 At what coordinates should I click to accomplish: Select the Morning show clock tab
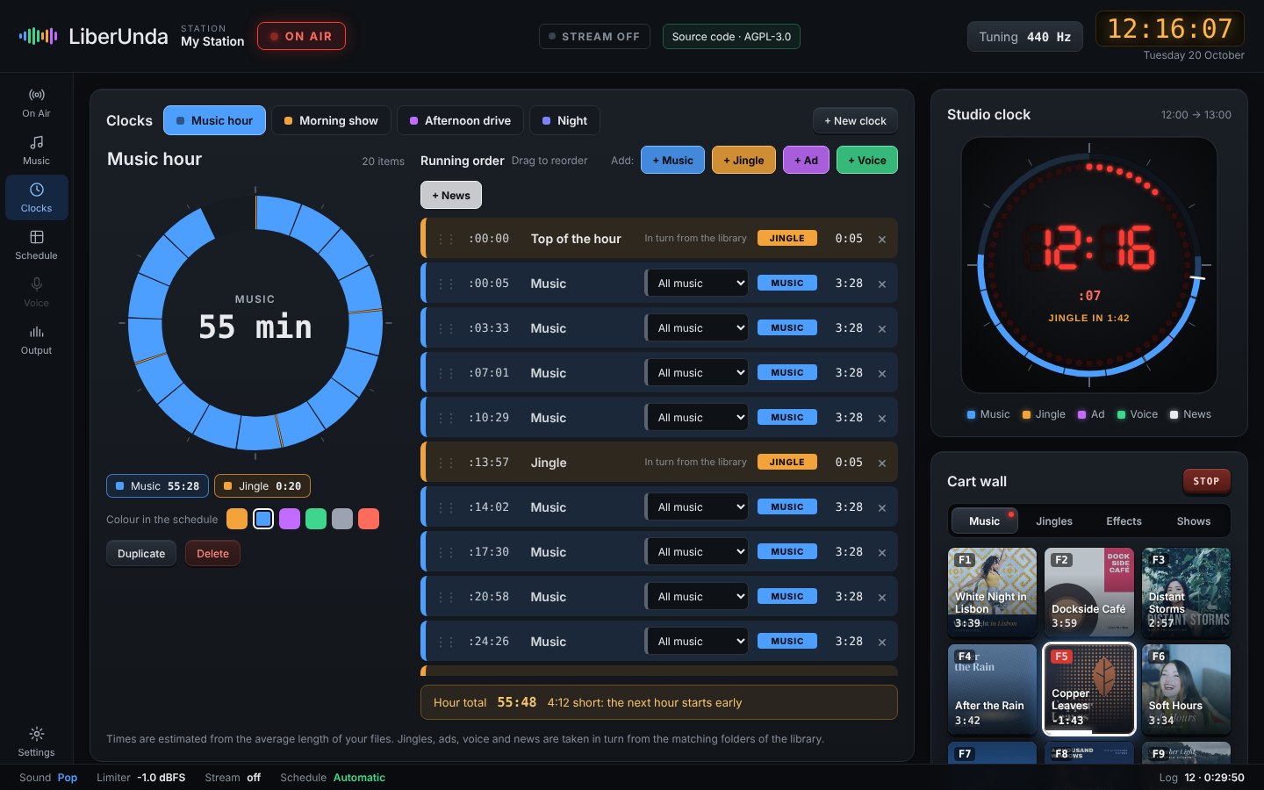tap(331, 120)
